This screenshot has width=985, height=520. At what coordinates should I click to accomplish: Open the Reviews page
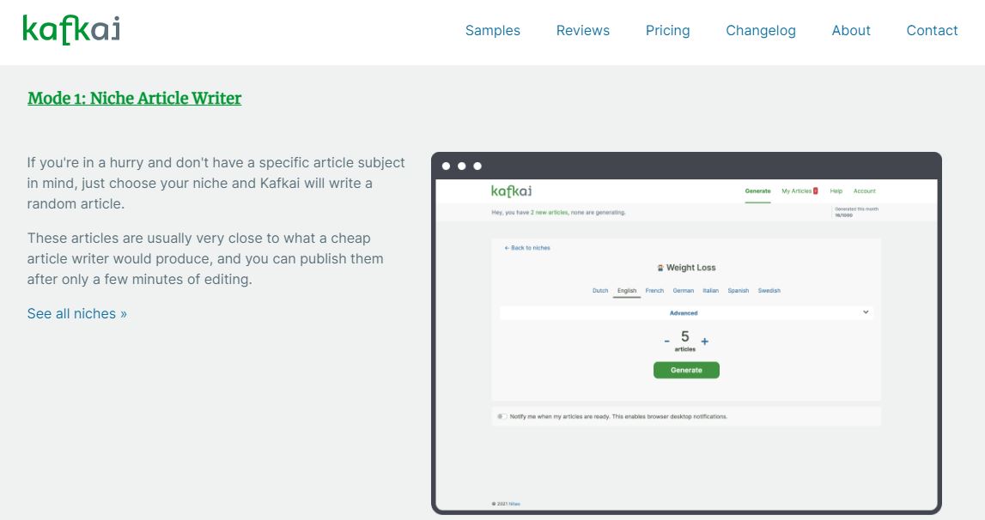click(583, 30)
